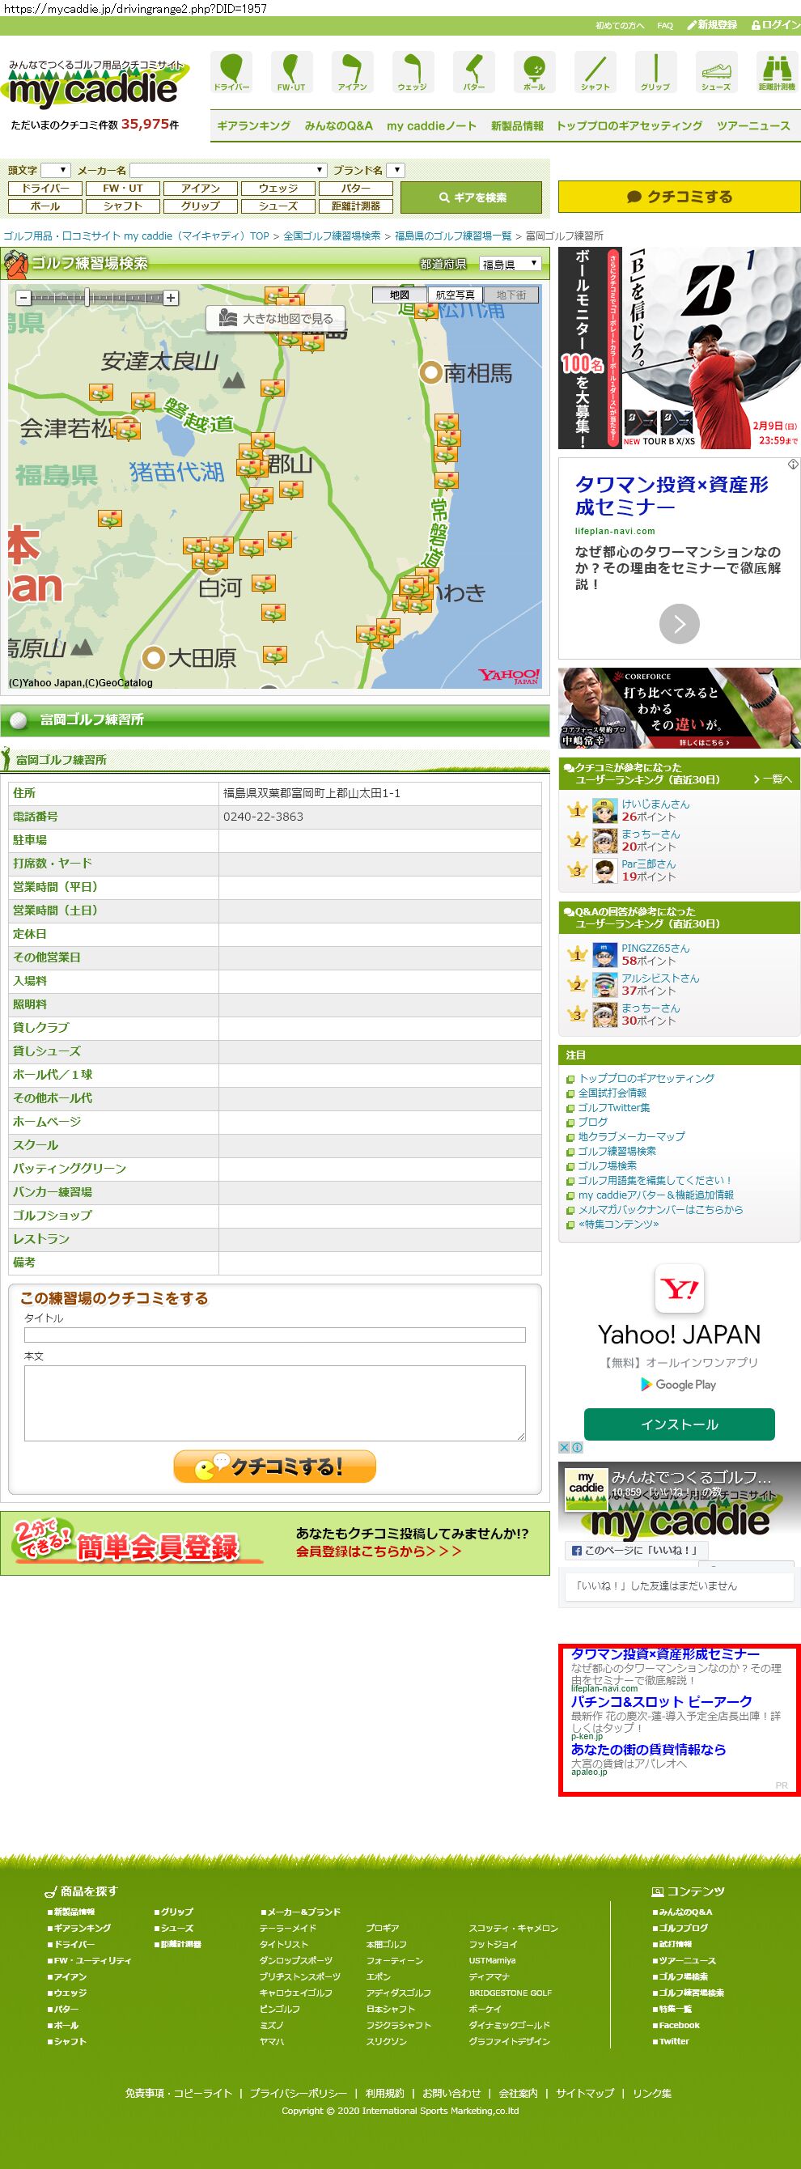This screenshot has width=801, height=2169.
Task: Select the ウェッジ search filter button
Action: click(x=278, y=188)
